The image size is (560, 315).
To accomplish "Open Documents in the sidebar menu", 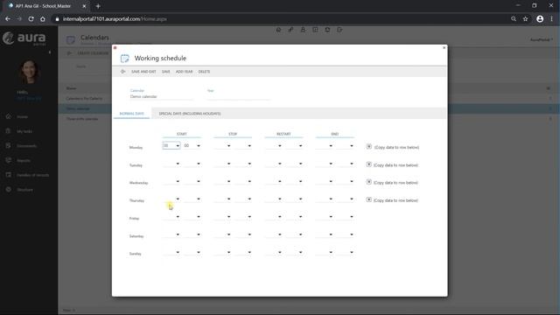I will [27, 146].
